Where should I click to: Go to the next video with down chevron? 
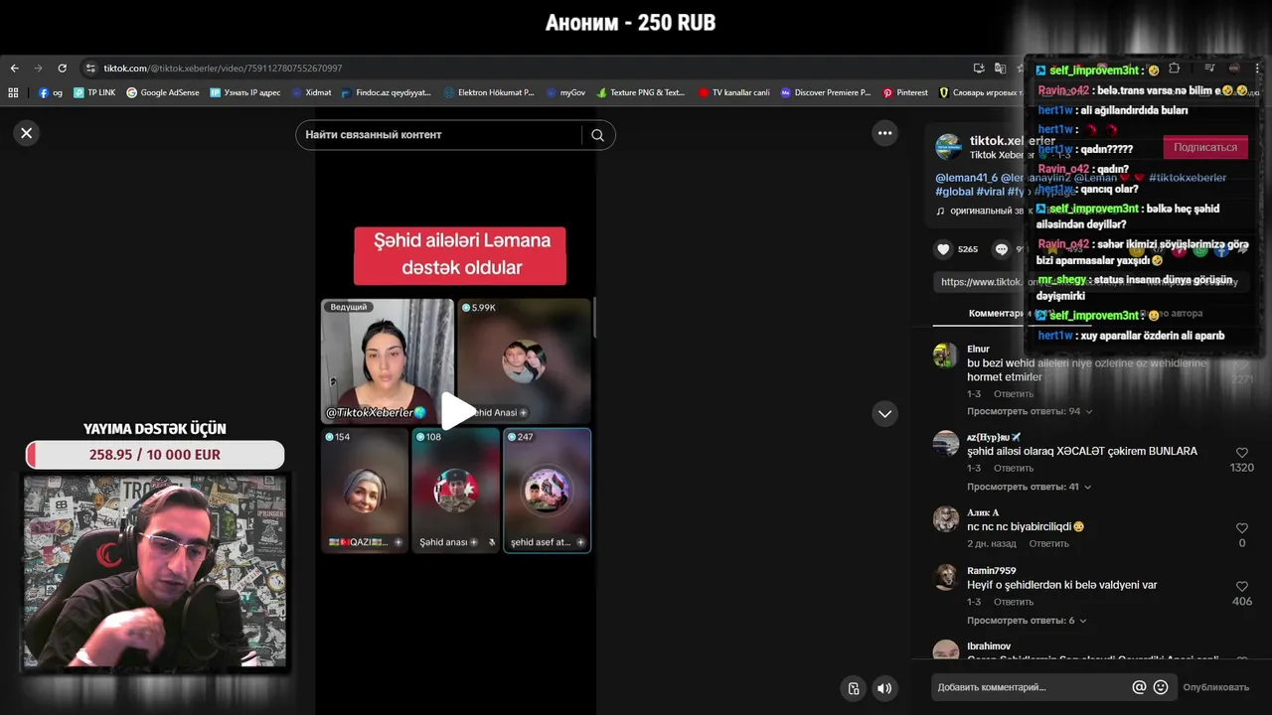click(x=884, y=413)
